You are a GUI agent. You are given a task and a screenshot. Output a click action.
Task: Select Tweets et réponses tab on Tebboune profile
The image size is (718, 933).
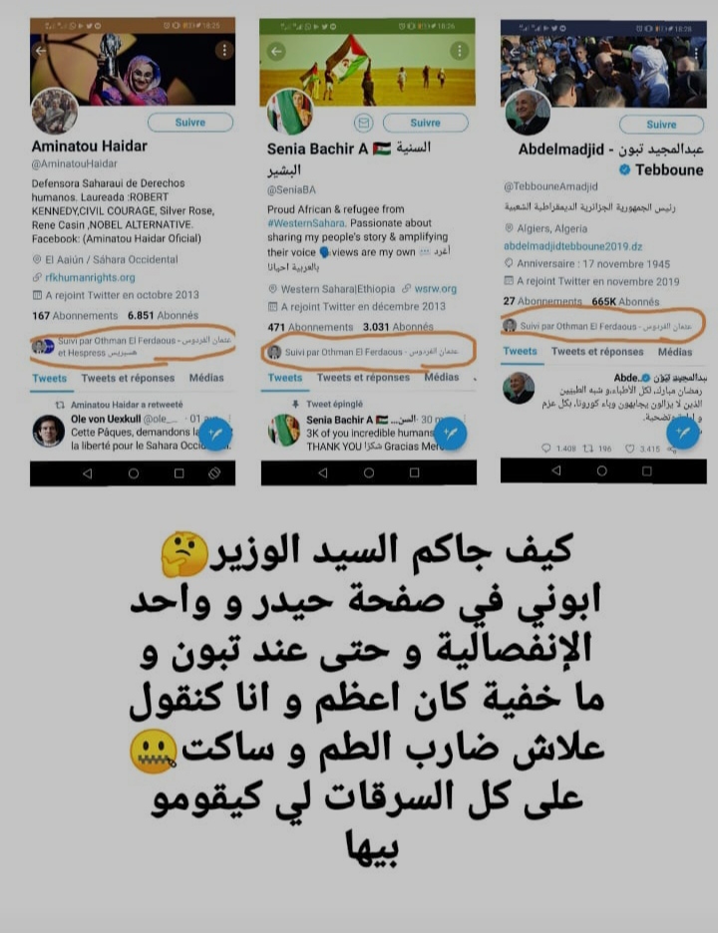tap(597, 351)
